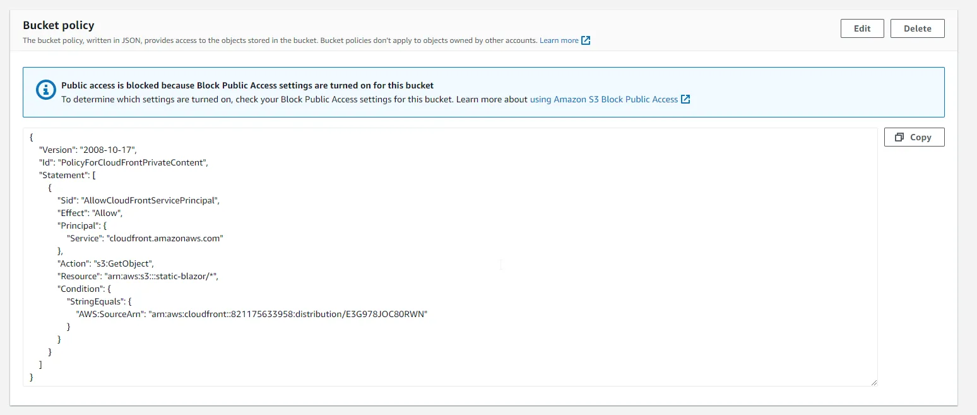
Task: Click the copy pages icon inside the Copy button
Action: pos(900,136)
